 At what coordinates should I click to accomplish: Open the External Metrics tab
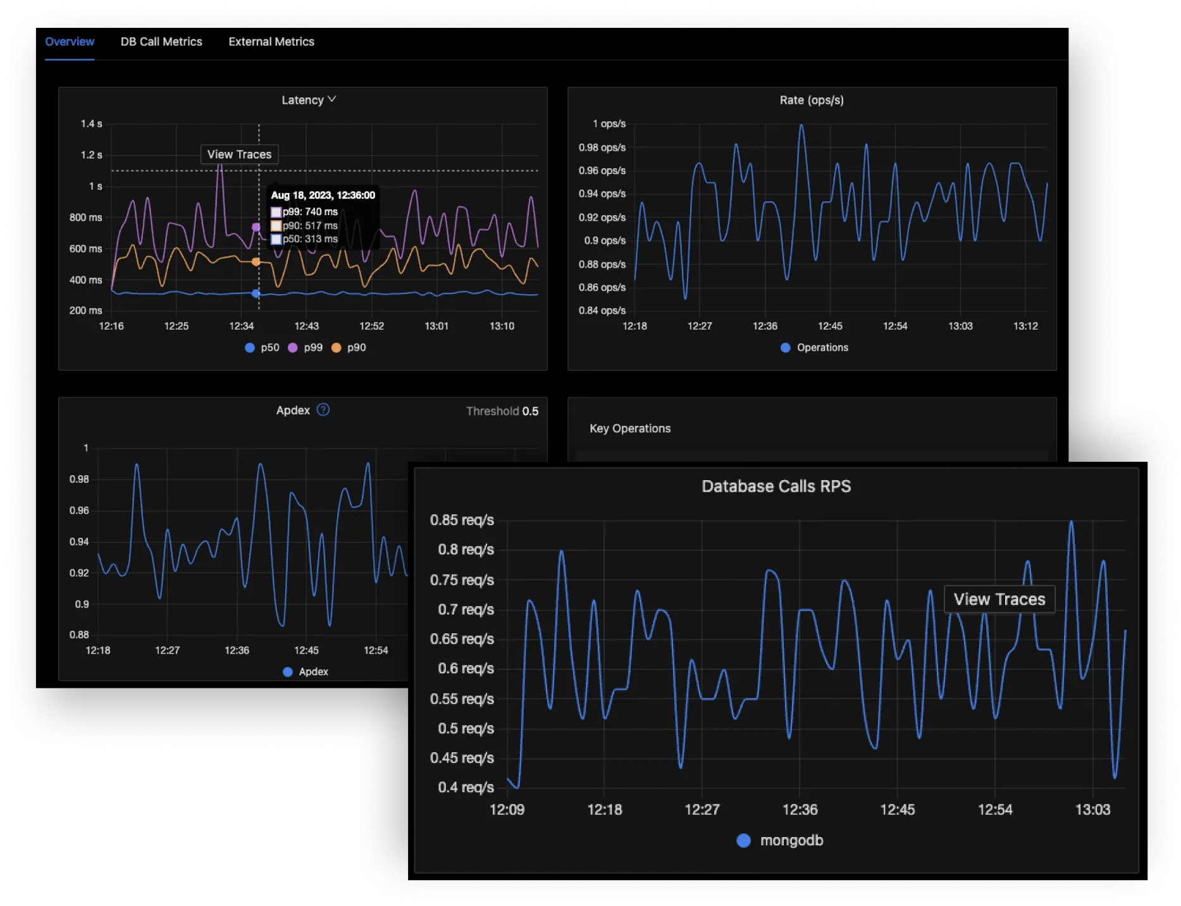point(271,42)
